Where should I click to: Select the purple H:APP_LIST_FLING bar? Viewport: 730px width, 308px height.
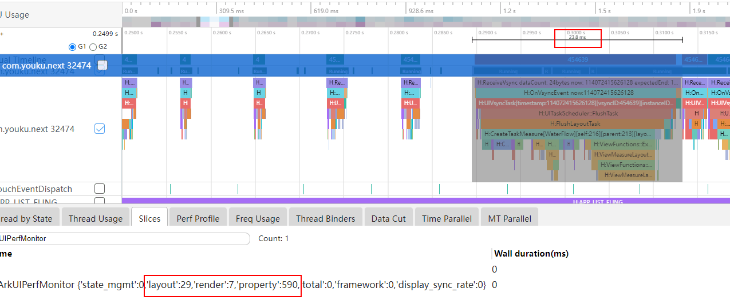425,201
